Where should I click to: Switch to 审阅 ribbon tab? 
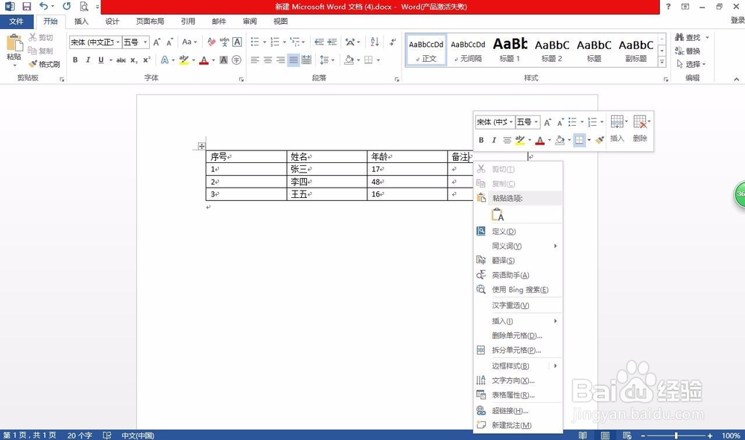pos(250,22)
